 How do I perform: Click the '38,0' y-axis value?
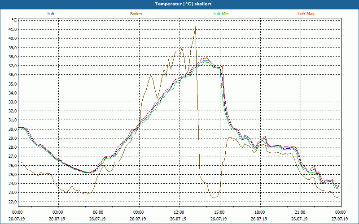[x=13, y=56]
